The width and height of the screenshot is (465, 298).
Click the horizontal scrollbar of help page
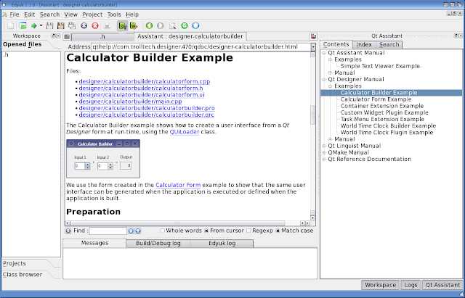[x=187, y=223]
